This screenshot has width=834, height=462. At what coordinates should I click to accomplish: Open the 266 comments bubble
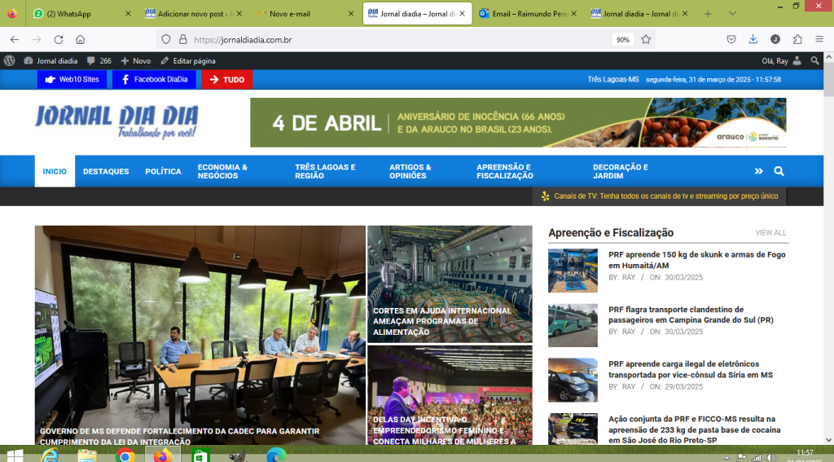pos(99,60)
